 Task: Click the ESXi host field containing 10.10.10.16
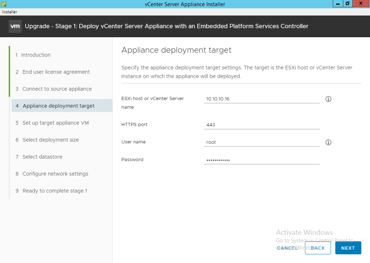[262, 99]
